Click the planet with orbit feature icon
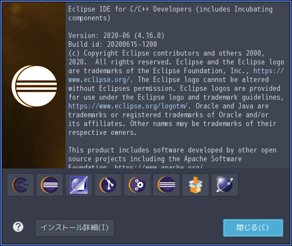The image size is (292, 246). click(x=225, y=185)
